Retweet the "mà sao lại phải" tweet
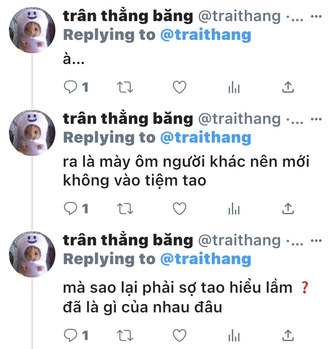This screenshot has width=335, height=349. point(125,335)
